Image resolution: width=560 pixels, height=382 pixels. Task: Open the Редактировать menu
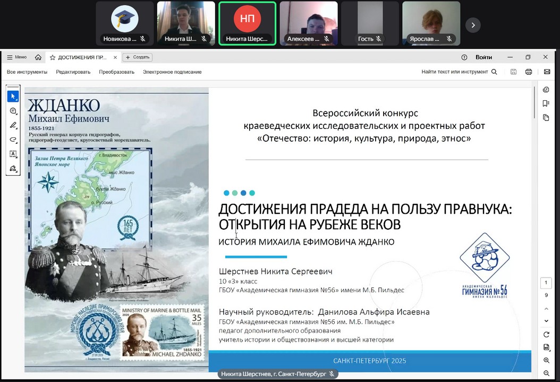tap(73, 72)
